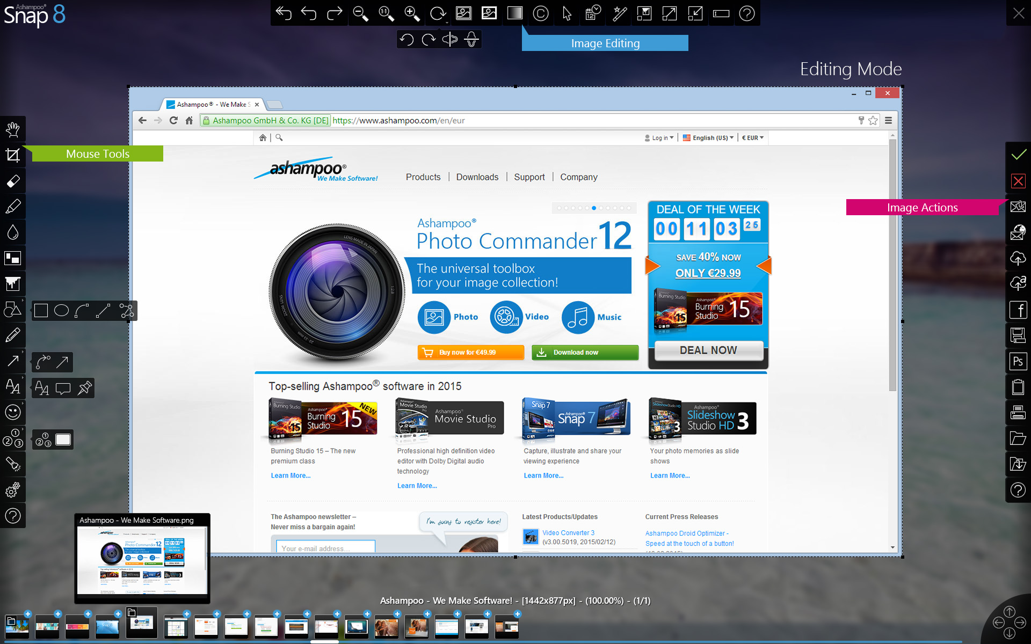Open the Log in dropdown

(x=659, y=138)
